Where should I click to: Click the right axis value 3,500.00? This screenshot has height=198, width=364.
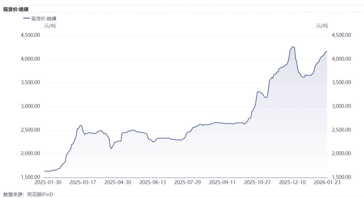coord(341,82)
